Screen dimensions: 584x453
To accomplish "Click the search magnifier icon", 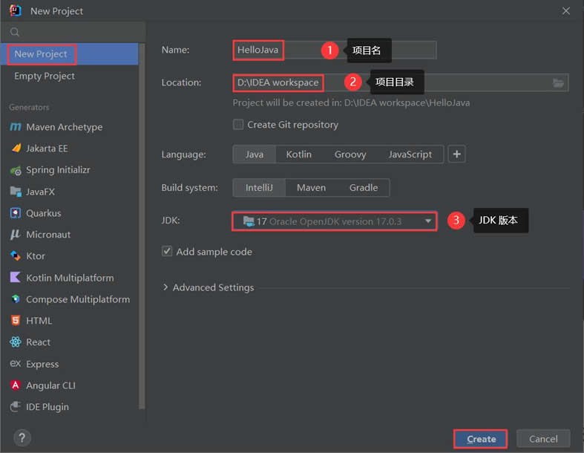I will (15, 32).
